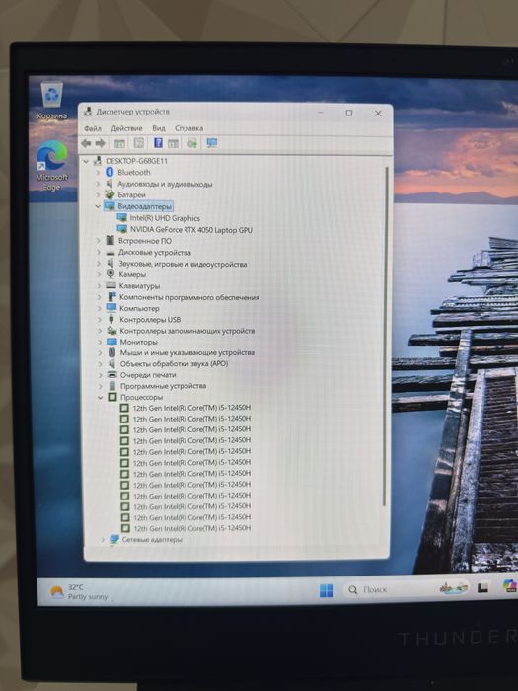
Task: Open the Справка menu
Action: [x=189, y=128]
